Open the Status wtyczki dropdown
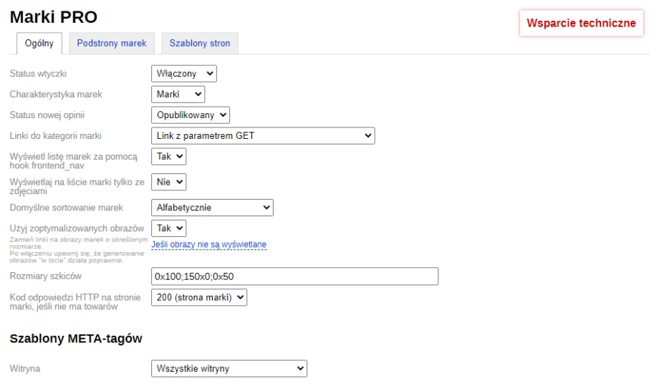Image resolution: width=659 pixels, height=391 pixels. 183,73
